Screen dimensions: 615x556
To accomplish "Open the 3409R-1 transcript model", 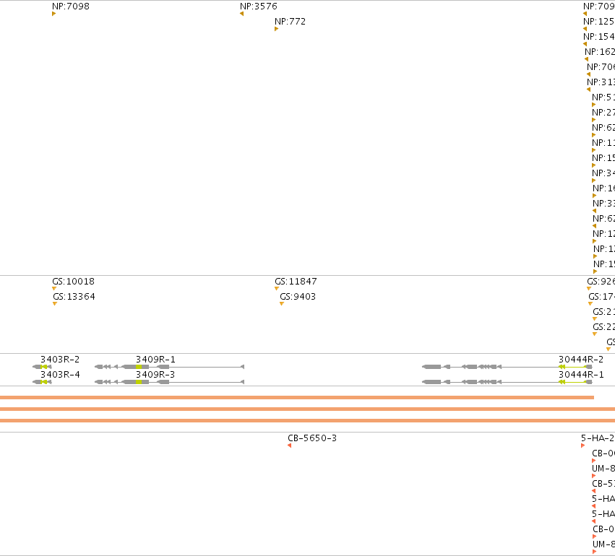I will click(169, 367).
